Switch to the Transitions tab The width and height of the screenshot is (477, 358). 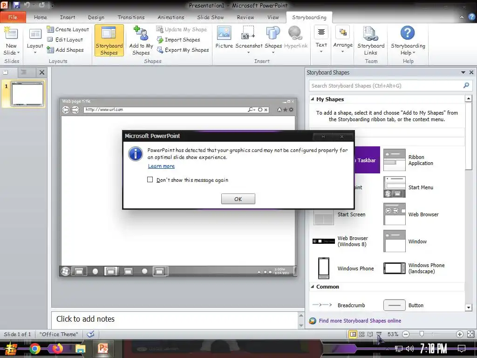131,17
